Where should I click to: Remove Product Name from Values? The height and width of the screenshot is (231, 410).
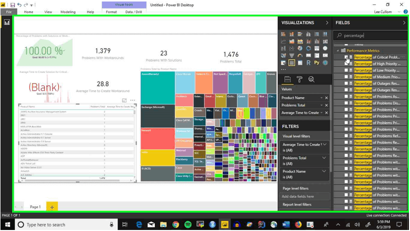click(x=326, y=98)
